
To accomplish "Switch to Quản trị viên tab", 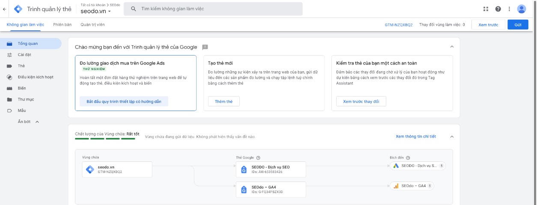I will [x=92, y=25].
